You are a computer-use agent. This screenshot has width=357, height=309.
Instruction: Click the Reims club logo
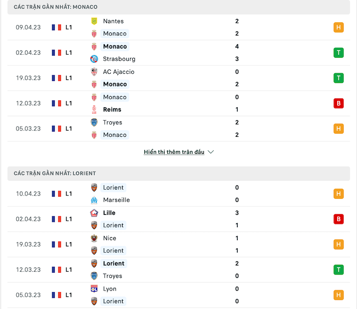(94, 110)
